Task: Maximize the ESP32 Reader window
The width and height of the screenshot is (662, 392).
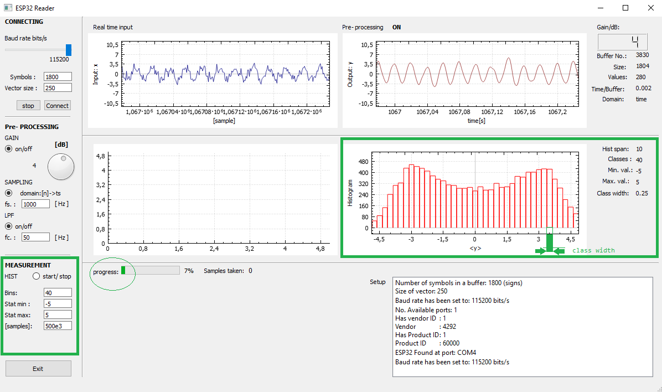Action: tap(625, 8)
